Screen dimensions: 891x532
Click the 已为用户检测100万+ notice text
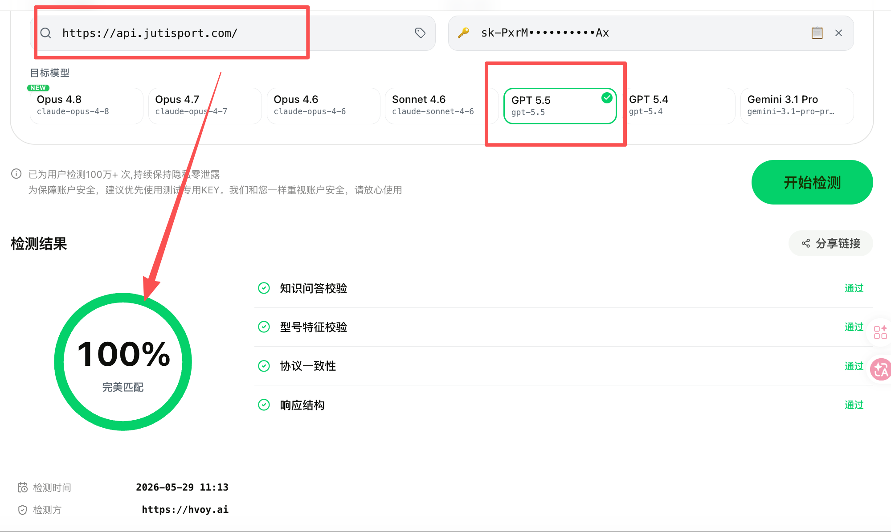(x=124, y=174)
